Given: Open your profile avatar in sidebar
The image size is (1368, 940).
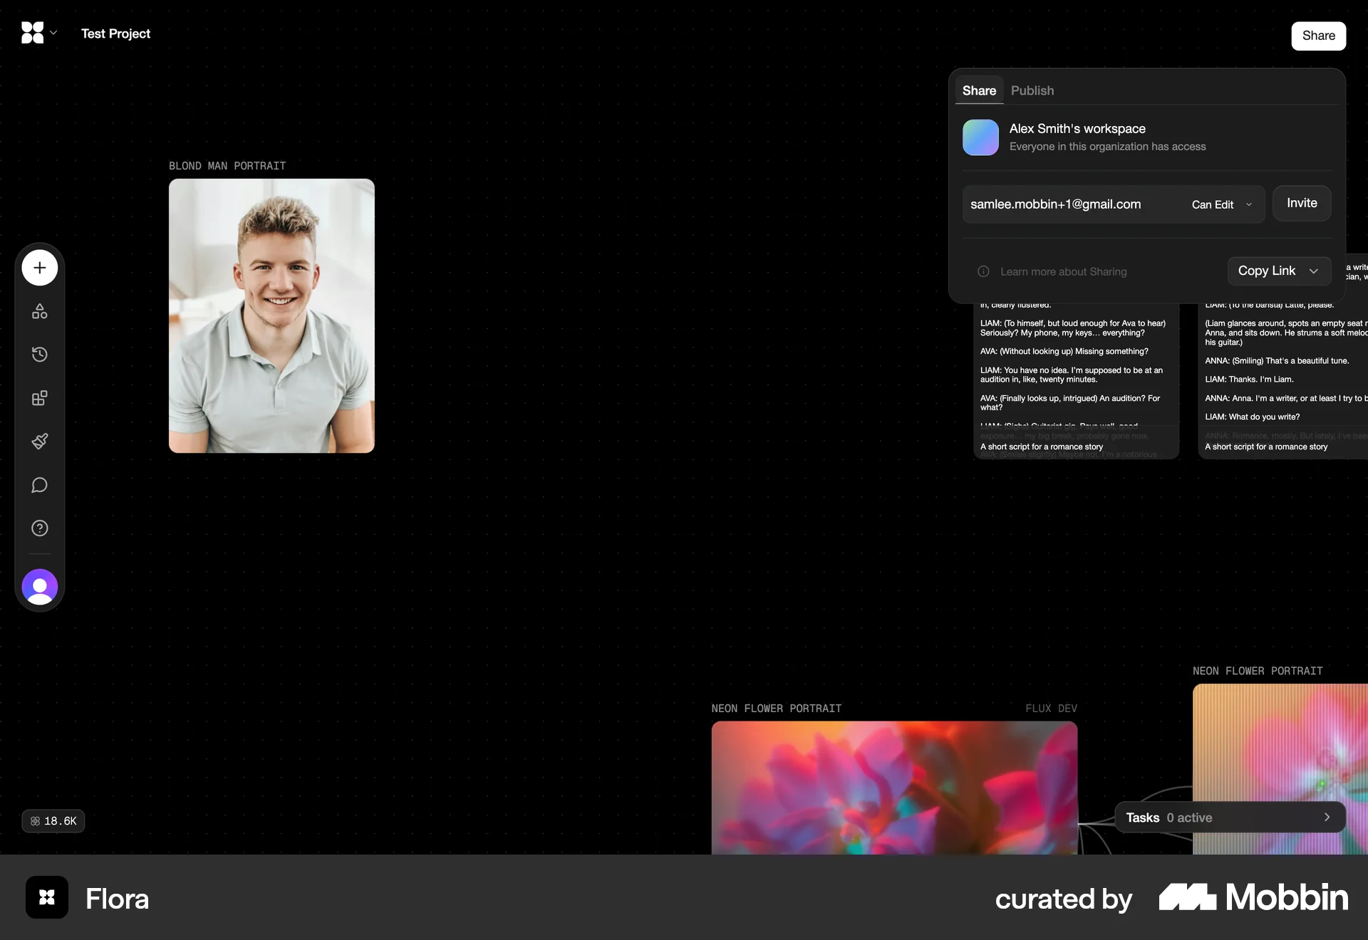Looking at the screenshot, I should click(x=39, y=587).
